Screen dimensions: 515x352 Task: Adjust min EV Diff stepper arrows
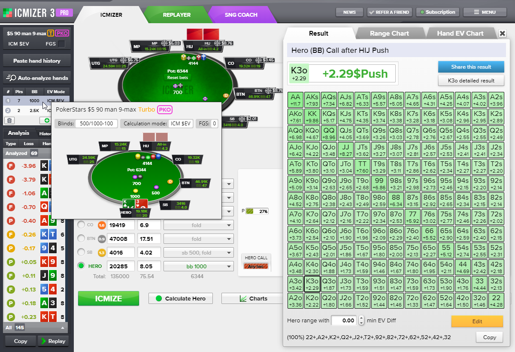[x=361, y=320]
